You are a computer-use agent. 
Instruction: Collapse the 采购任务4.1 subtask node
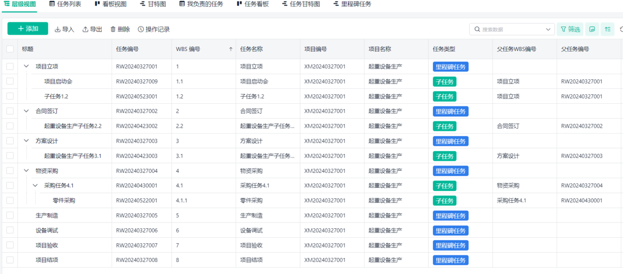click(x=35, y=185)
